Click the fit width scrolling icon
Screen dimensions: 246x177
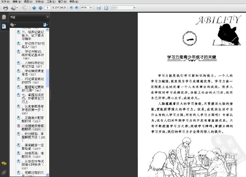pos(98,8)
